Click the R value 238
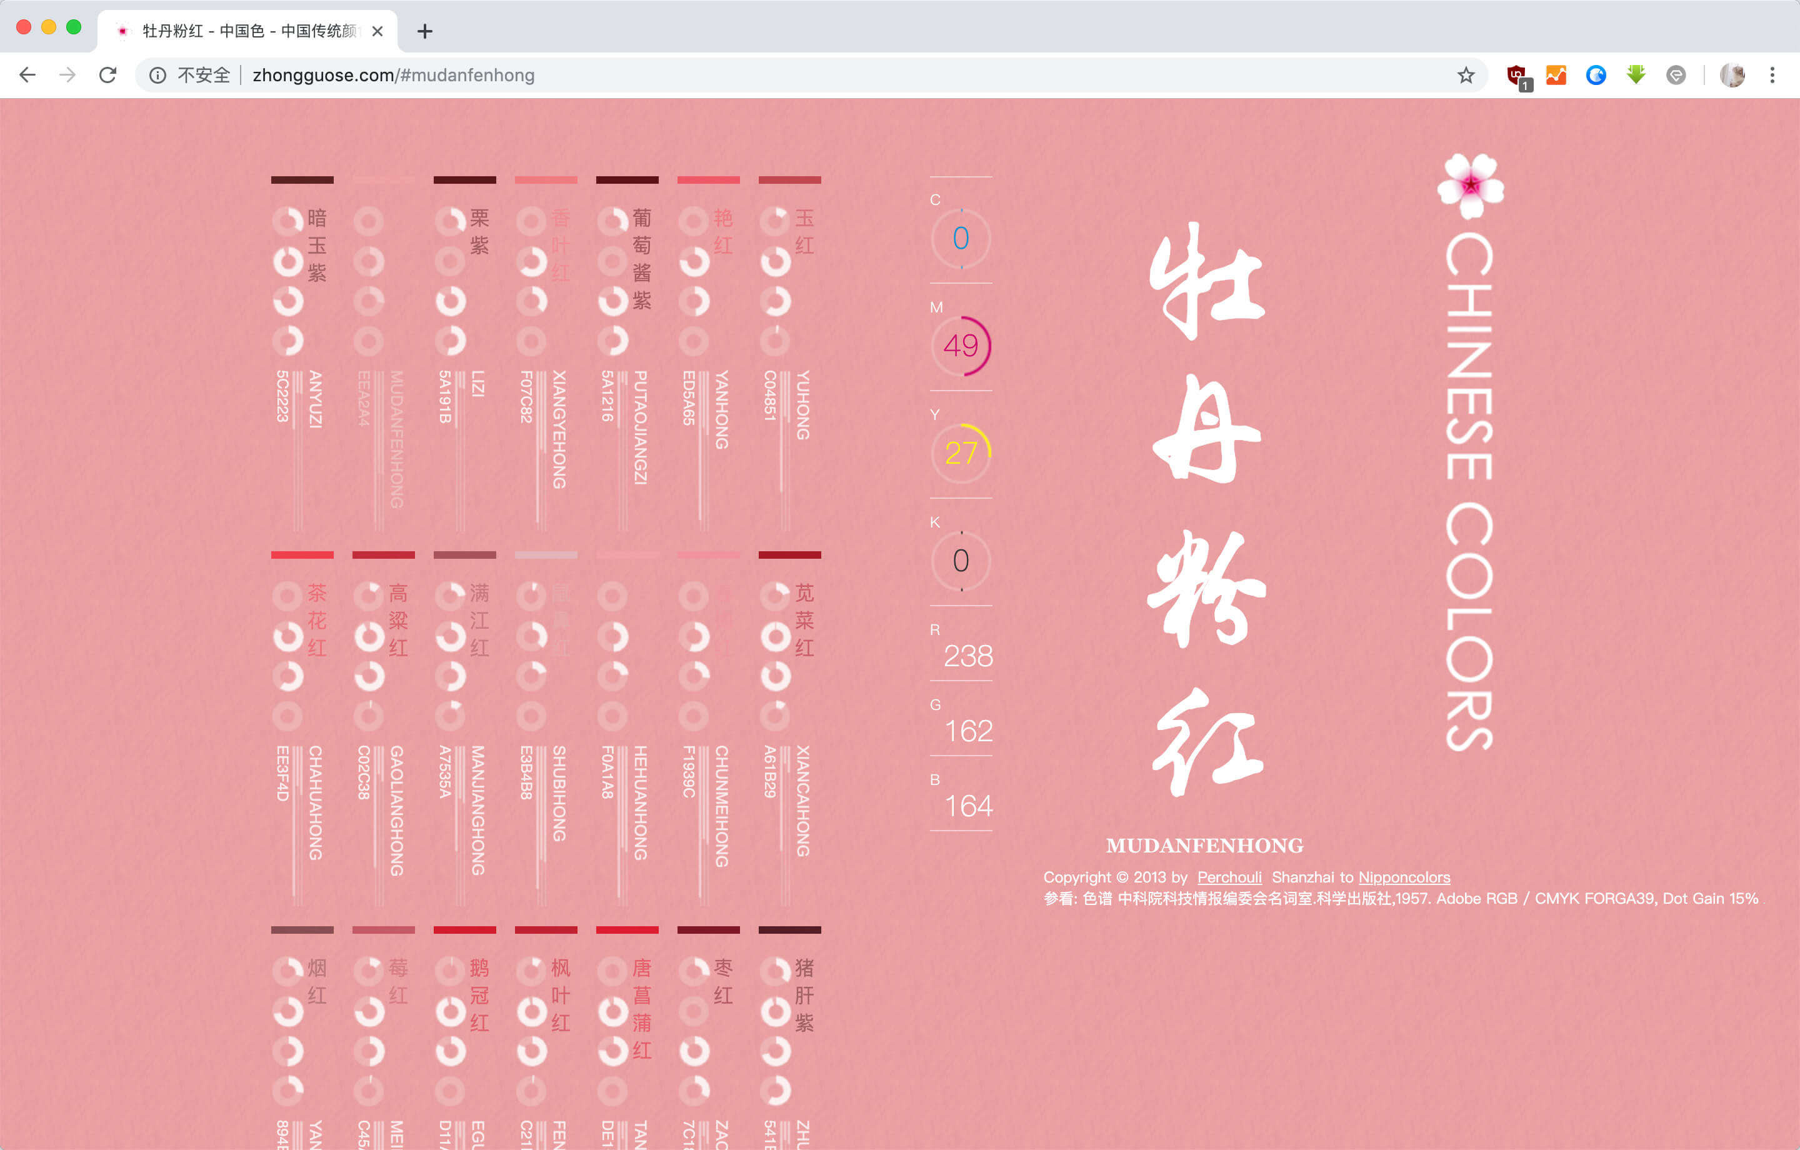Image resolution: width=1800 pixels, height=1150 pixels. click(968, 656)
